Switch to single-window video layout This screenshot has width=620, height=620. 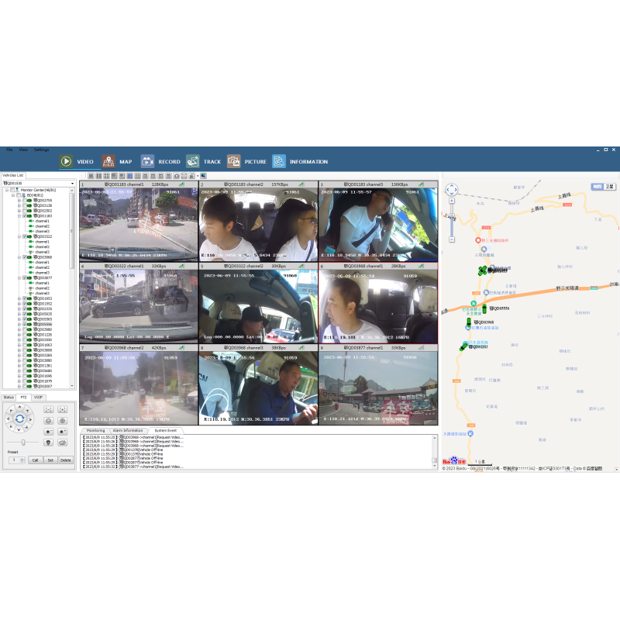(x=91, y=176)
